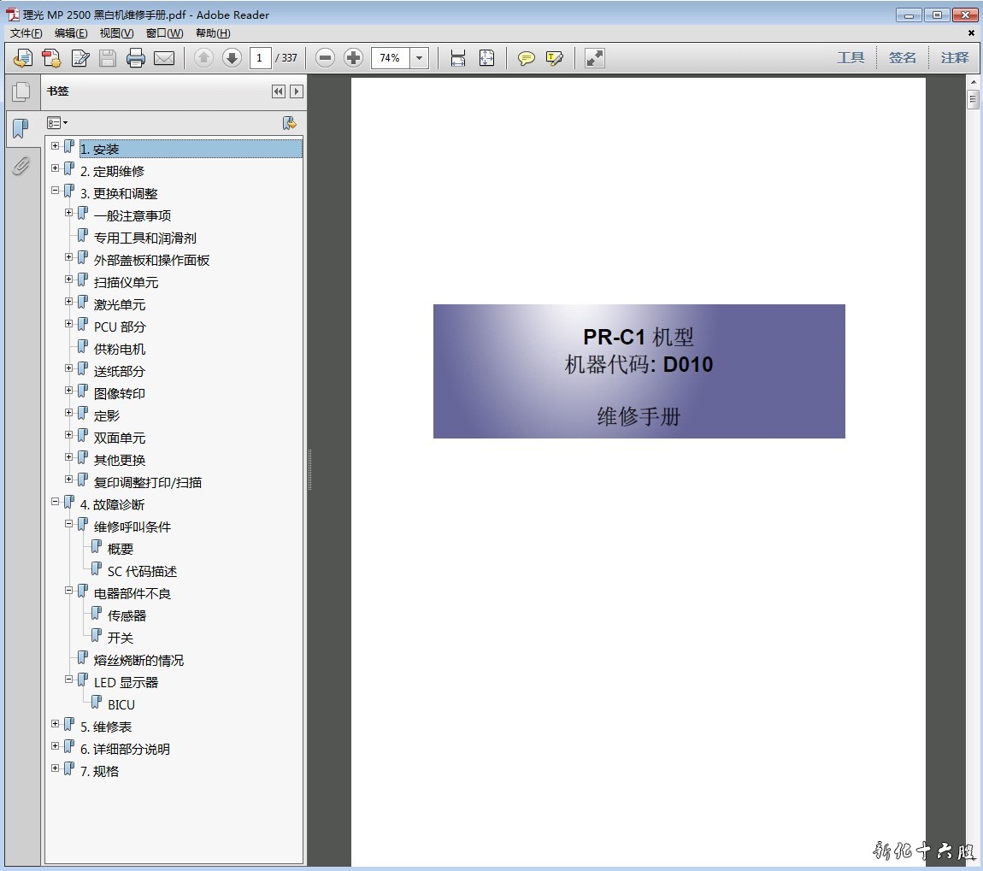Go to next page with down arrow
This screenshot has width=983, height=871.
pos(231,58)
